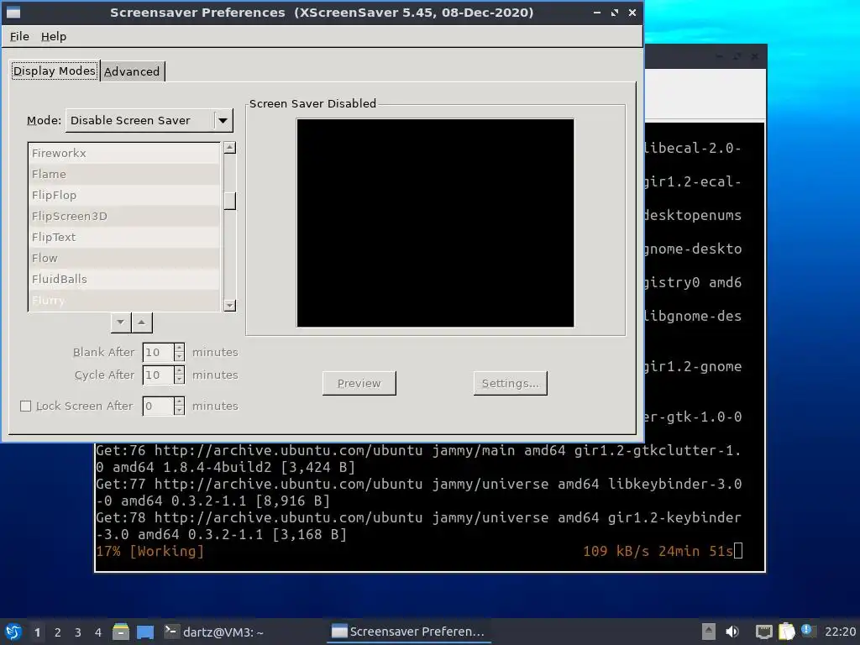Minimize the Screensaver Preferences window
This screenshot has width=860, height=645.
pos(597,12)
